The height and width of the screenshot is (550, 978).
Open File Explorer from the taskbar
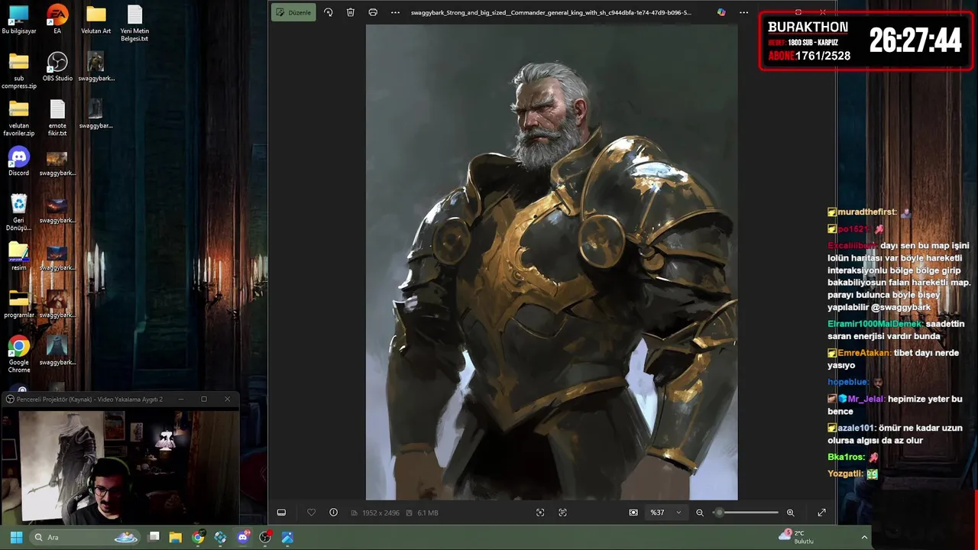click(176, 537)
